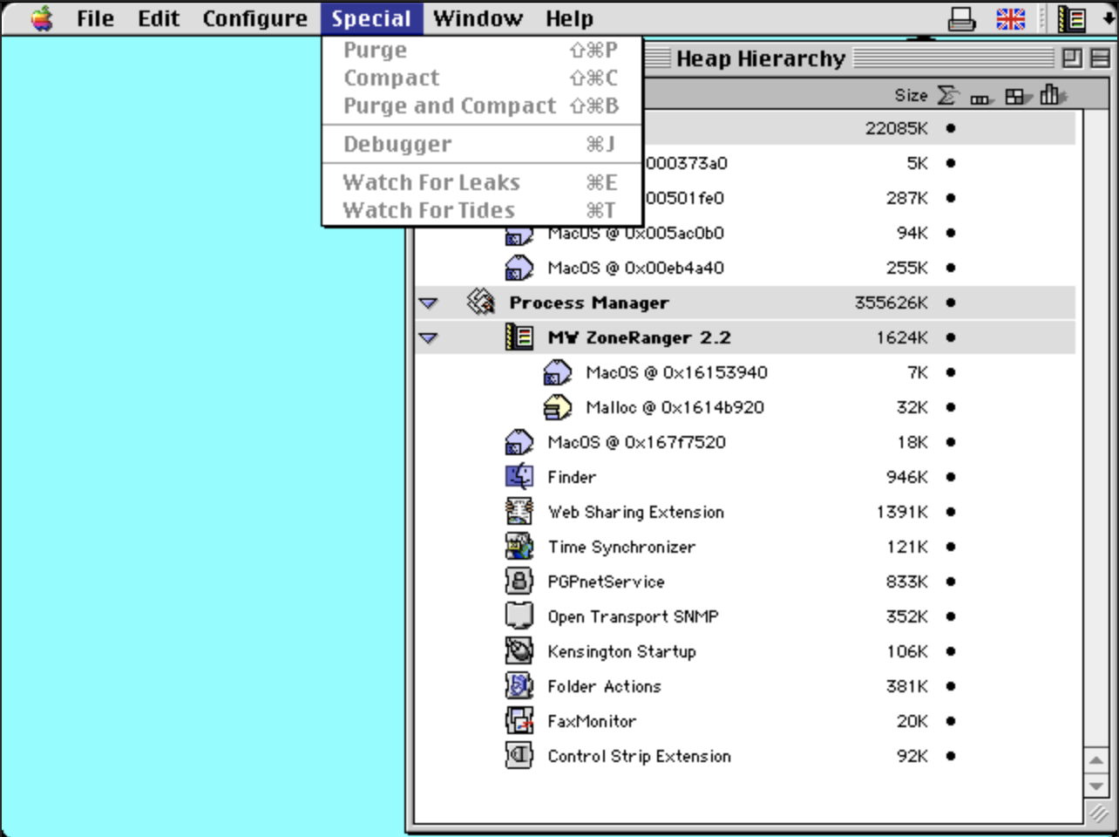Click the scrollbar down arrow
Screen dimensions: 1119x837
(1096, 786)
